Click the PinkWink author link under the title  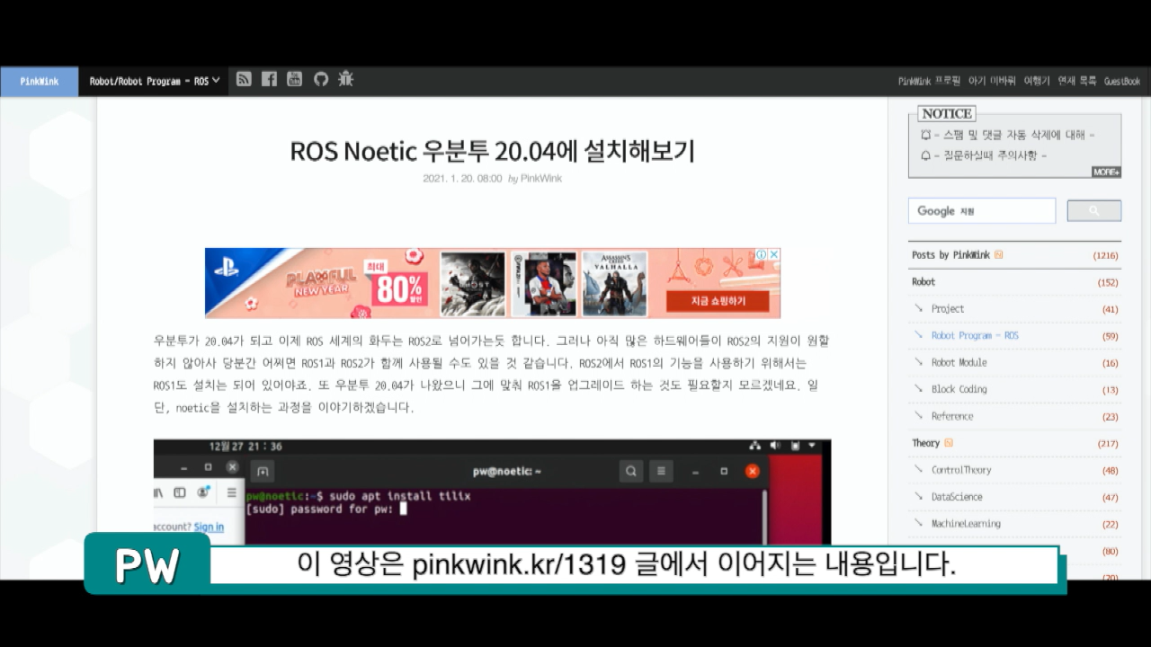[x=540, y=179]
